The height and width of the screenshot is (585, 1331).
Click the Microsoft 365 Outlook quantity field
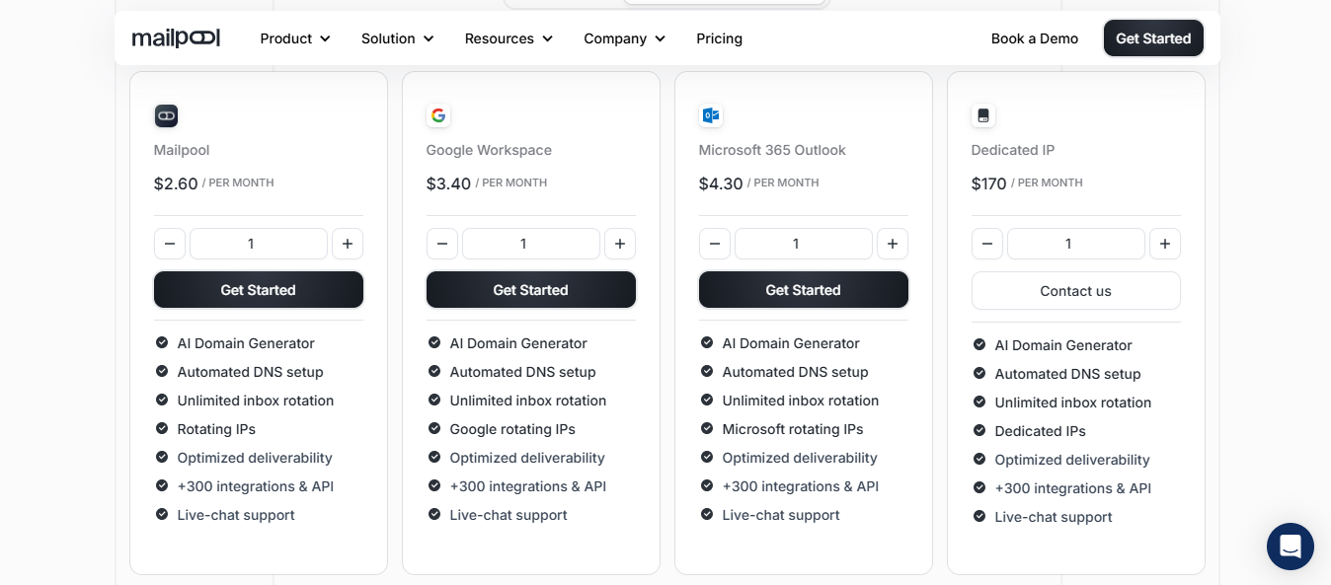[x=804, y=244]
